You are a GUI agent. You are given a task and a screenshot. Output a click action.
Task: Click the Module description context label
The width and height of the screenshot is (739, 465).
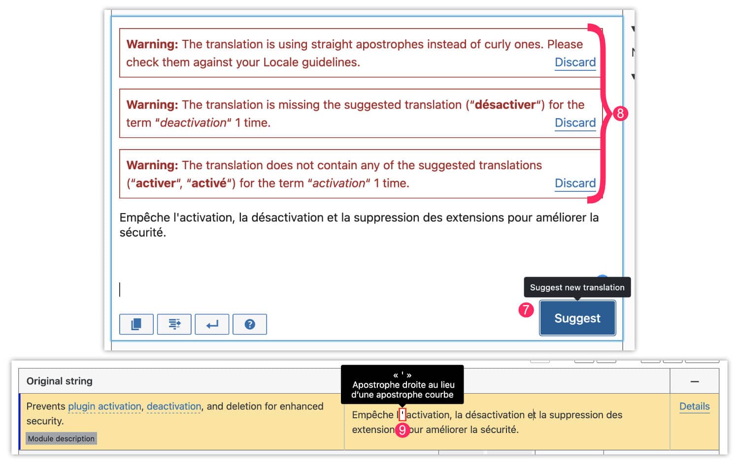pos(61,438)
